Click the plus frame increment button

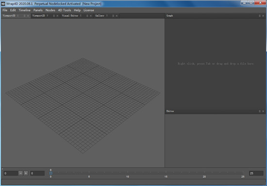[26, 173]
